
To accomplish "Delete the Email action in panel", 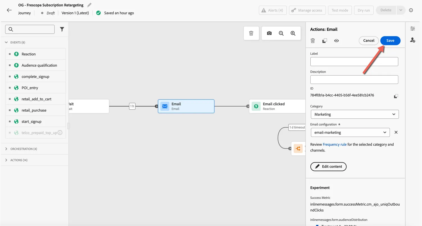I will (313, 41).
